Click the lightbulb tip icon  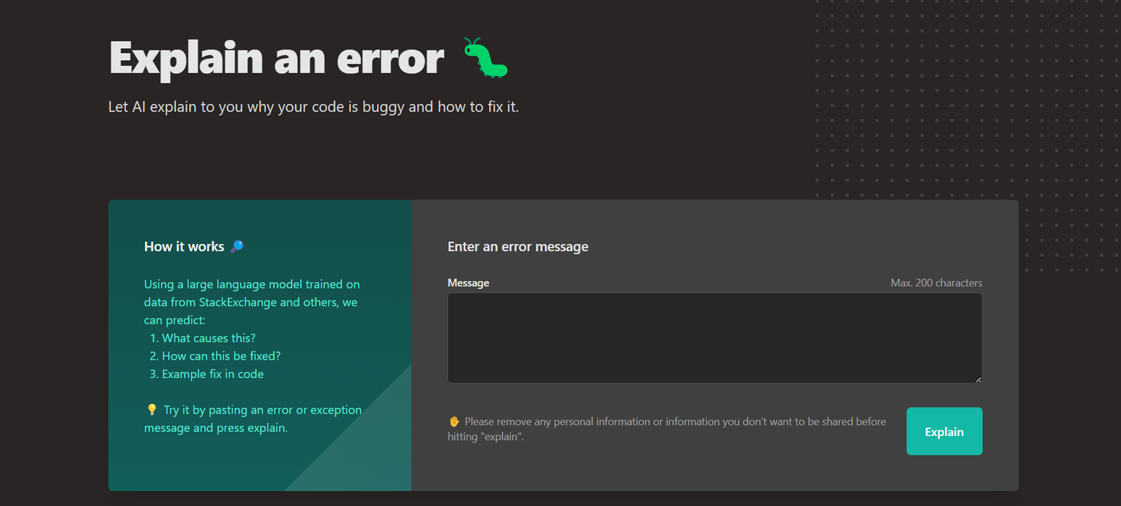click(x=151, y=409)
